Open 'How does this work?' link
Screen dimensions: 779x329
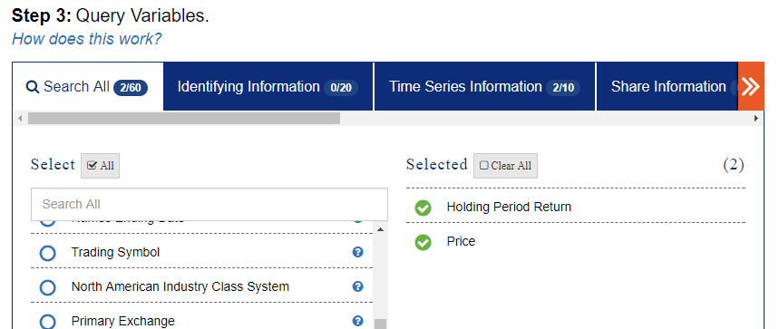point(87,39)
